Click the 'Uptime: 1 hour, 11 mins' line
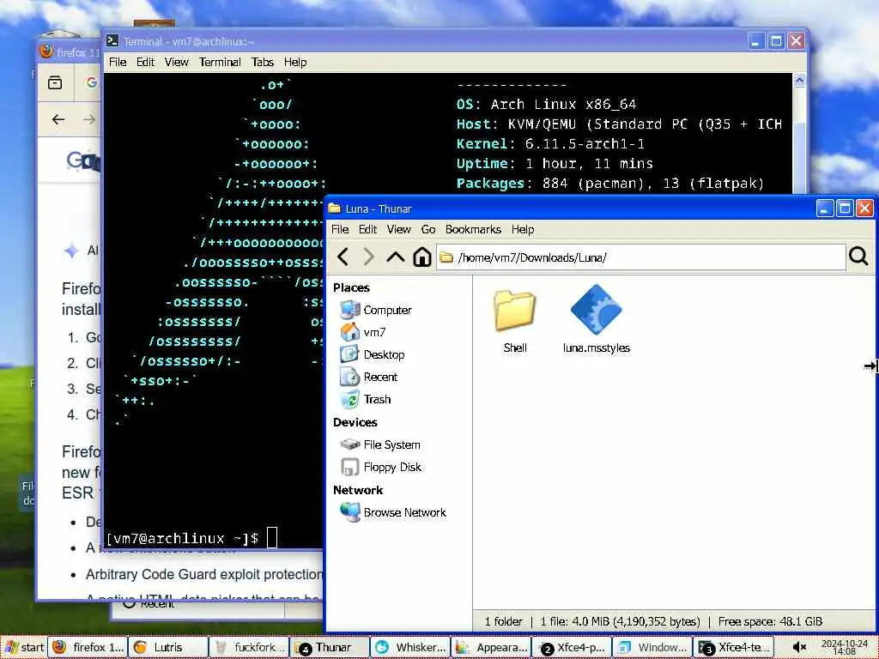 [555, 164]
